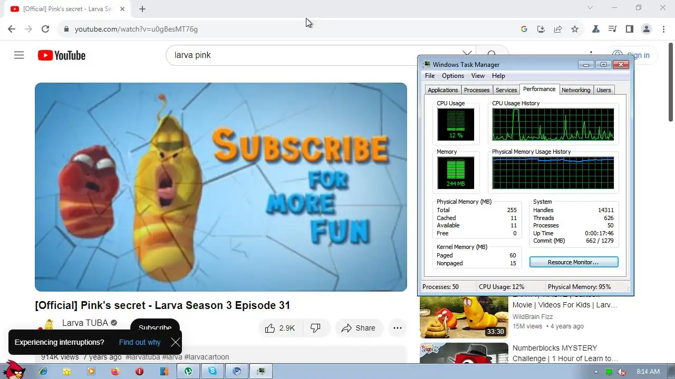Open the File menu in Task Manager
Viewport: 675px width, 379px height.
coord(430,76)
